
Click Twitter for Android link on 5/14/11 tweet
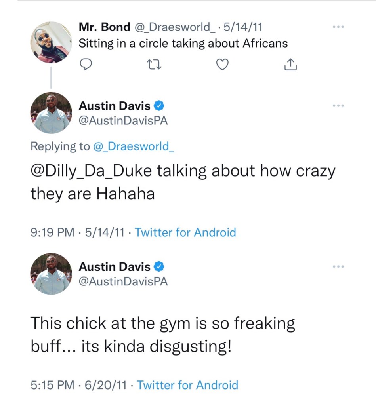click(185, 232)
